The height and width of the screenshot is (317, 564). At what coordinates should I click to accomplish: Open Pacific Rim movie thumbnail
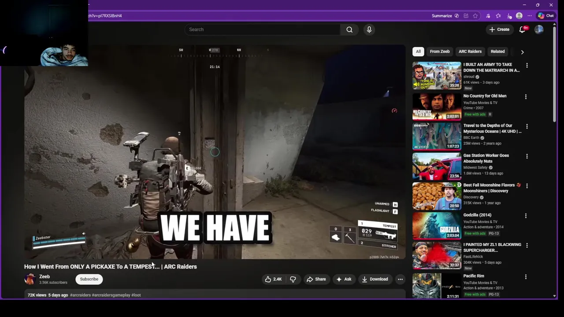pos(437,285)
